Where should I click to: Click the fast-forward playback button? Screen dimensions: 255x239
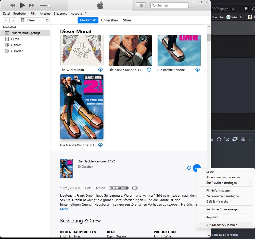pos(32,5)
